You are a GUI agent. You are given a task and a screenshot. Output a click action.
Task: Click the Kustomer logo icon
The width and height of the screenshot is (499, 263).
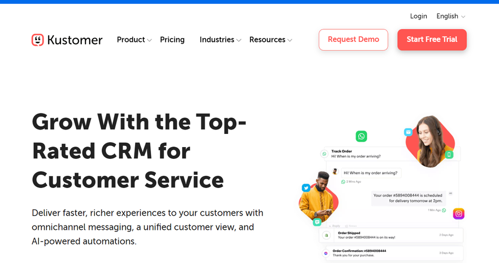(38, 40)
